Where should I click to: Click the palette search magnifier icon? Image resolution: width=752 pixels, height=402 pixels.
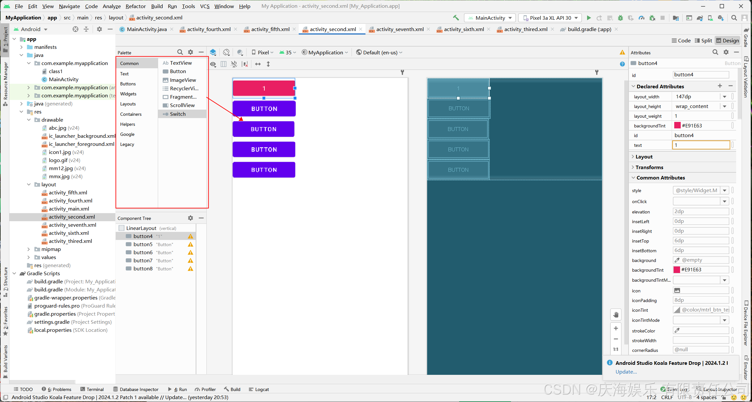click(180, 52)
